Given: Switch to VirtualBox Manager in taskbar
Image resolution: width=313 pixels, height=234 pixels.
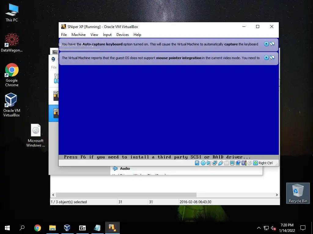Looking at the screenshot, I should click(x=67, y=228).
